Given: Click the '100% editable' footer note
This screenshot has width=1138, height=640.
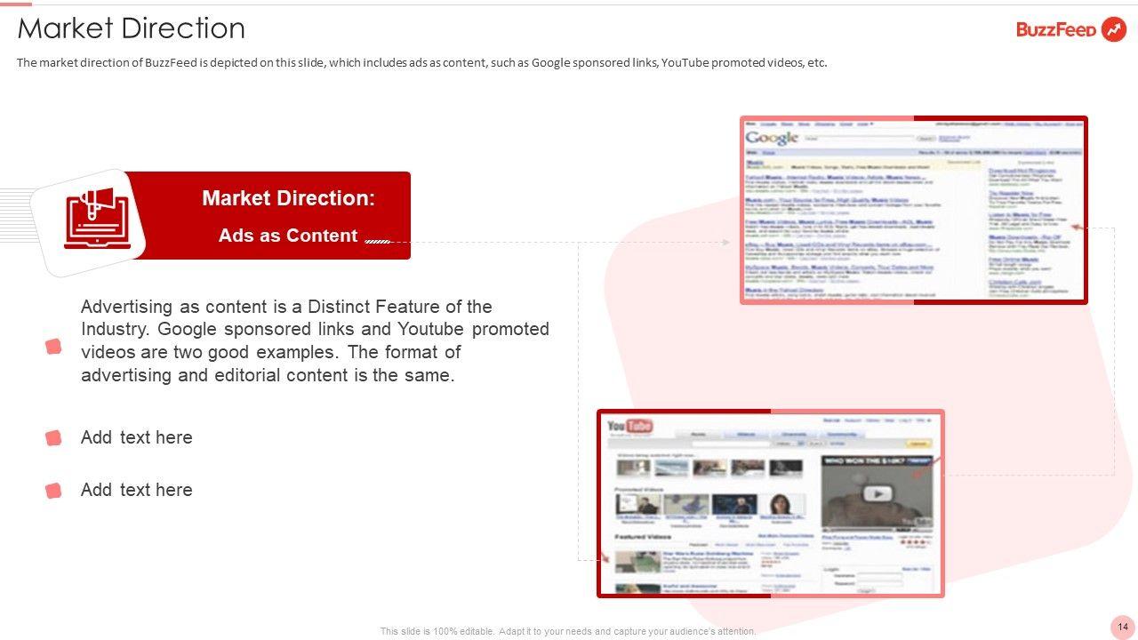Looking at the screenshot, I should 568,631.
